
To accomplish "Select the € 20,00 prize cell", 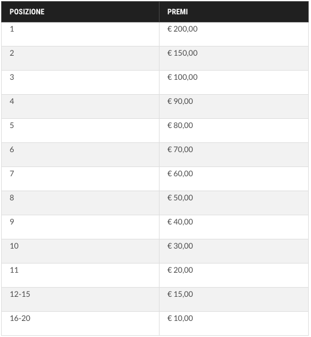I will [234, 276].
